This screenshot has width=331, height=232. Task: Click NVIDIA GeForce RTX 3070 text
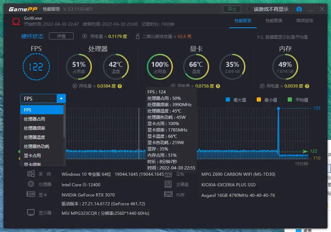point(88,195)
